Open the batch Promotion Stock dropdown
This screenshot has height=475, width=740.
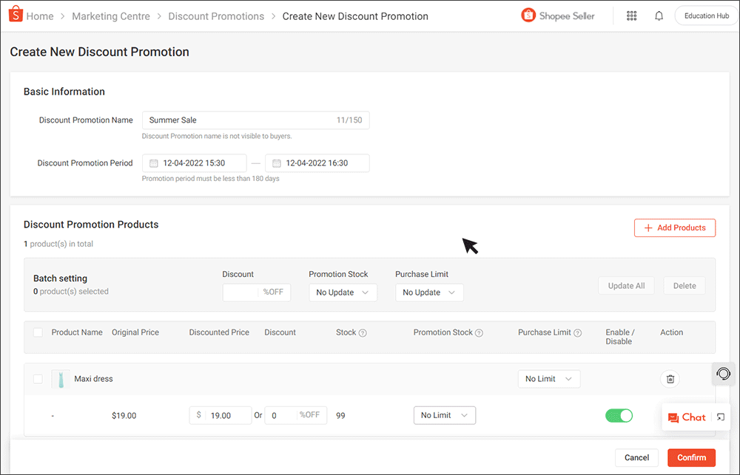pyautogui.click(x=343, y=292)
